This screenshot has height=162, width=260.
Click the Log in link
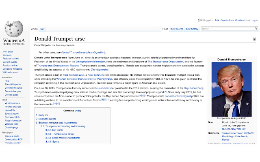[255, 20]
